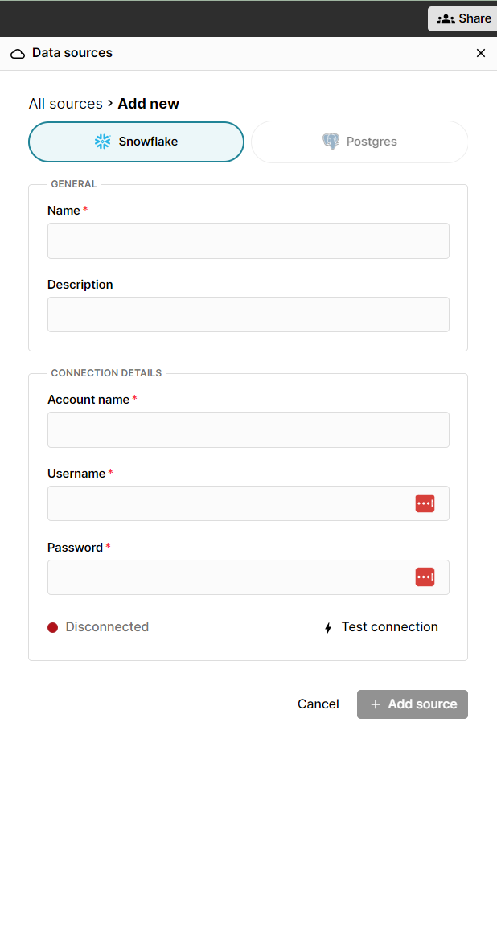Run Test connection
Screen dimensions: 497x932
tap(389, 626)
